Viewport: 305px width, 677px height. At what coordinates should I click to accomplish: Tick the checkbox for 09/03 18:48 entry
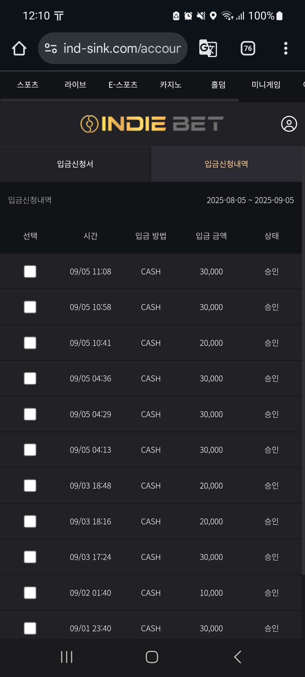pyautogui.click(x=30, y=485)
